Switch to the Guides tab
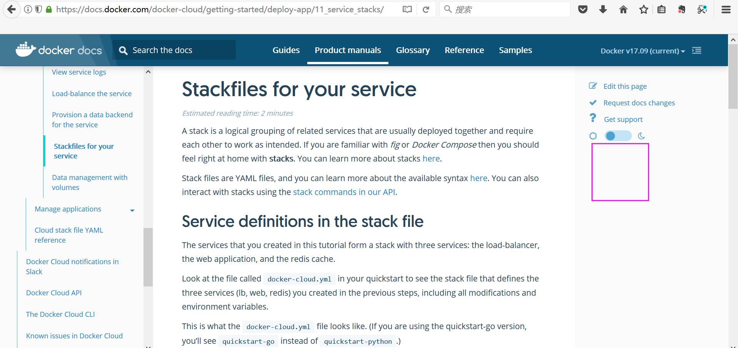Image resolution: width=738 pixels, height=348 pixels. 285,50
